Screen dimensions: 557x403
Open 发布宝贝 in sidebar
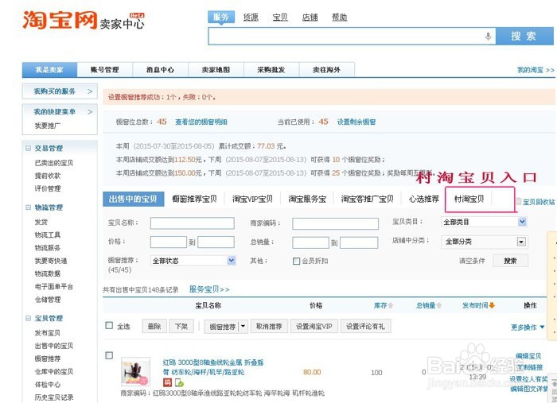coord(47,333)
